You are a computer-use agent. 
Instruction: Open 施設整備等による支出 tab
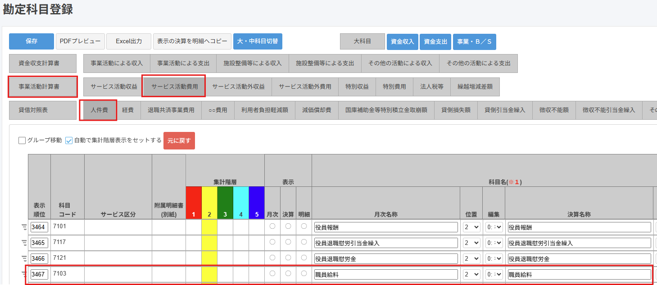coord(325,63)
